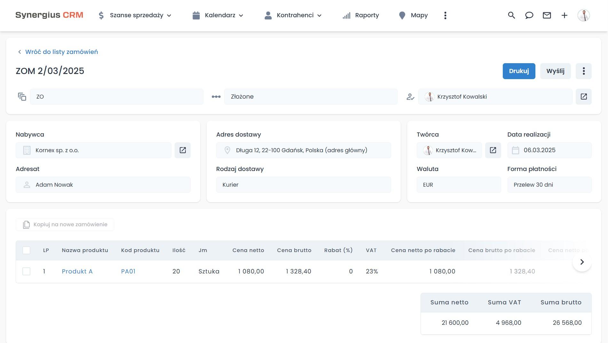Click the Data realizacji date field
This screenshot has height=343, width=608.
click(x=549, y=150)
